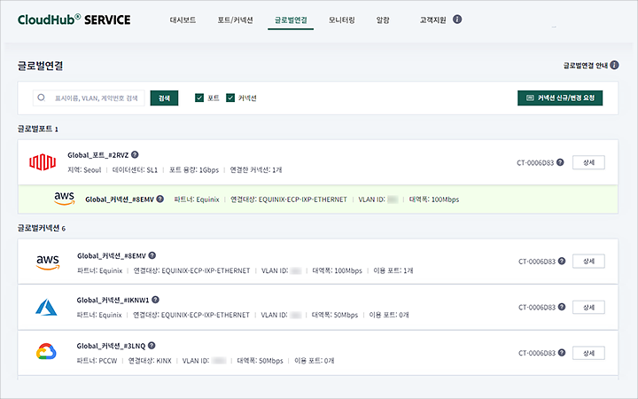Click info icon next to 글로벌연결 안내
The height and width of the screenshot is (399, 638).
614,66
